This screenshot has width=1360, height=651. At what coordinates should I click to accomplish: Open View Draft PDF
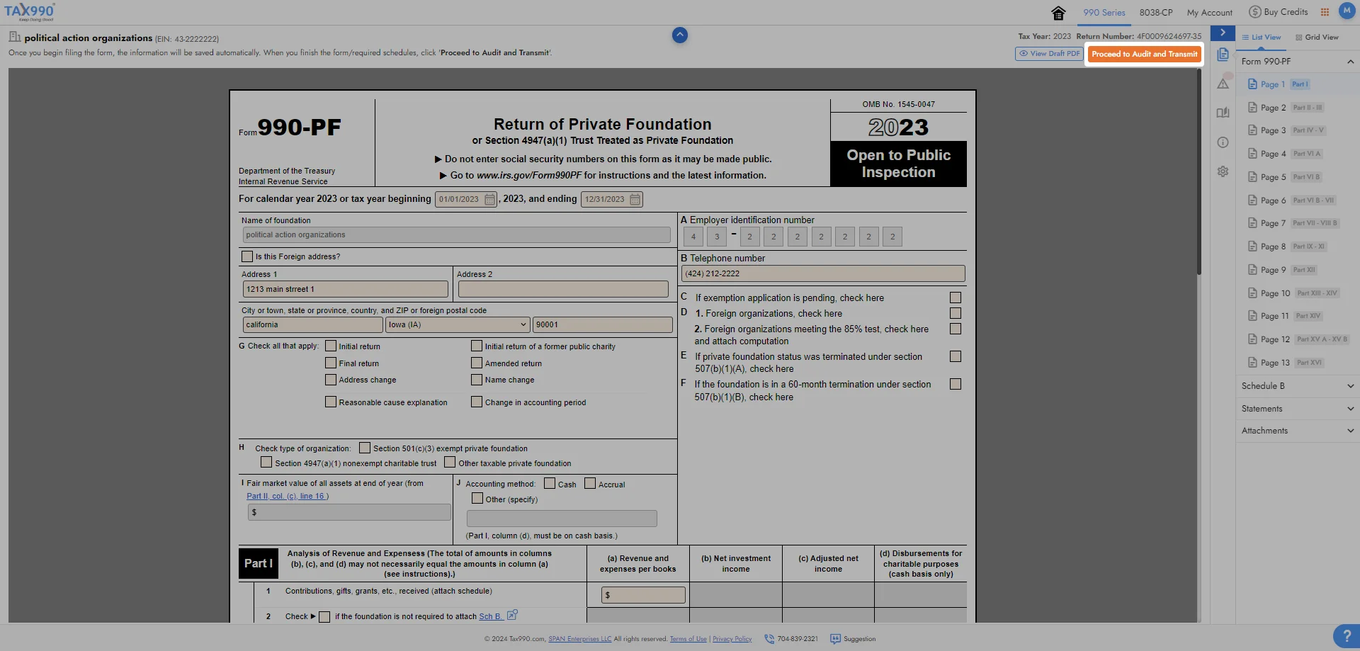tap(1049, 53)
